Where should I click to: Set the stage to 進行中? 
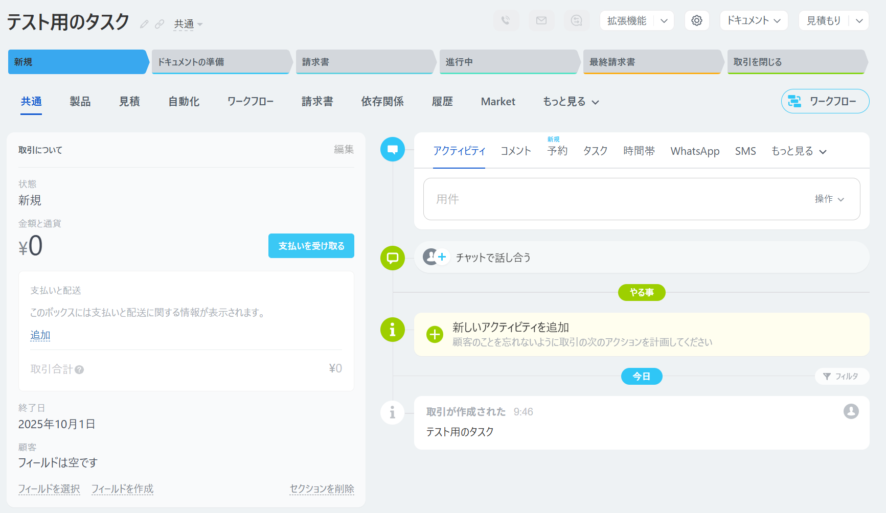(508, 62)
